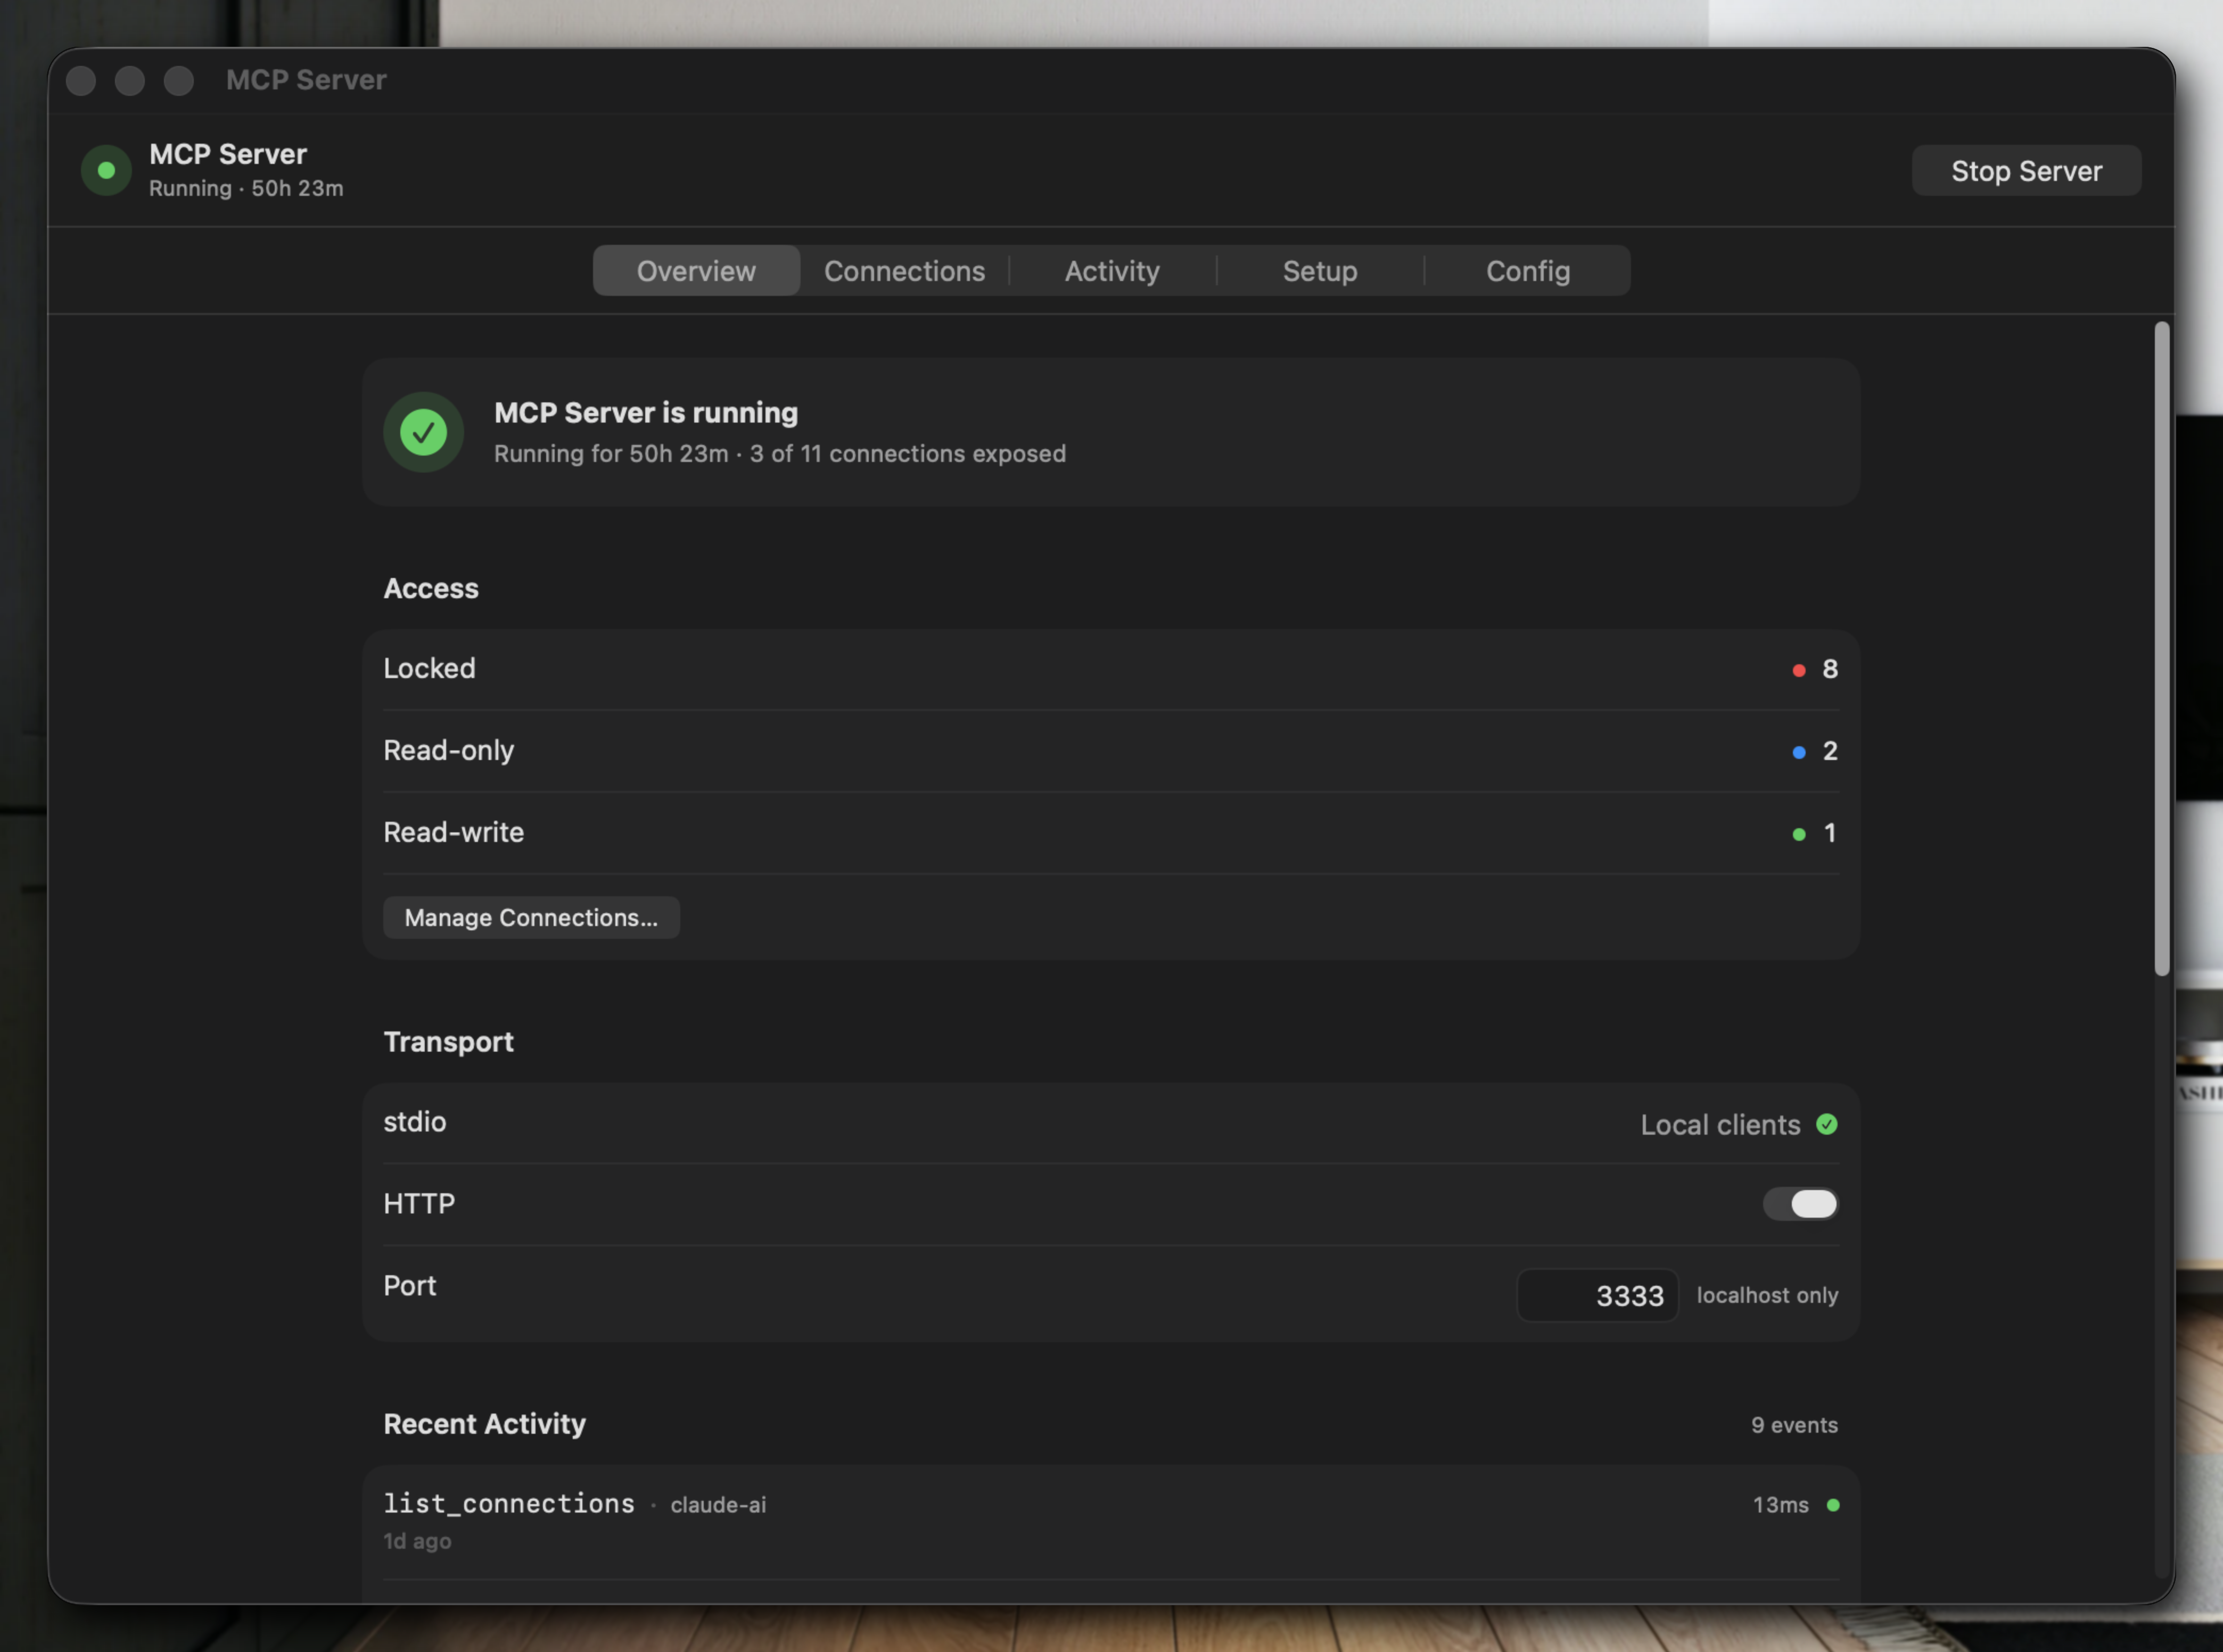Image resolution: width=2223 pixels, height=1652 pixels.
Task: Click the Stop Server button
Action: tap(2026, 170)
